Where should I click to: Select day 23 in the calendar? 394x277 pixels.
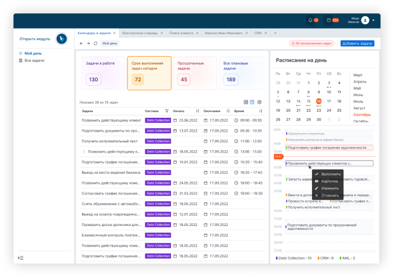319,110
